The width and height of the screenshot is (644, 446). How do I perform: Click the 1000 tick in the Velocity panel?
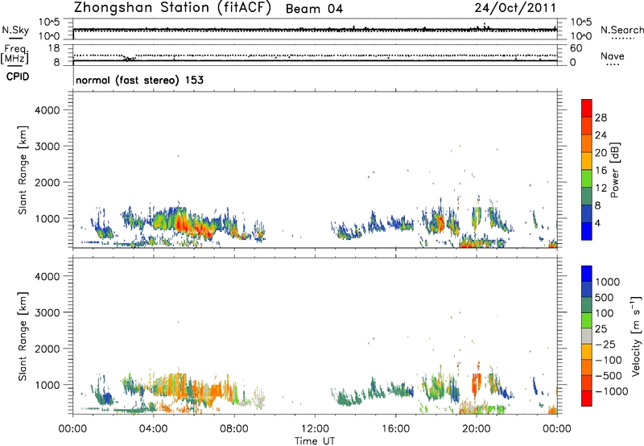[x=47, y=385]
